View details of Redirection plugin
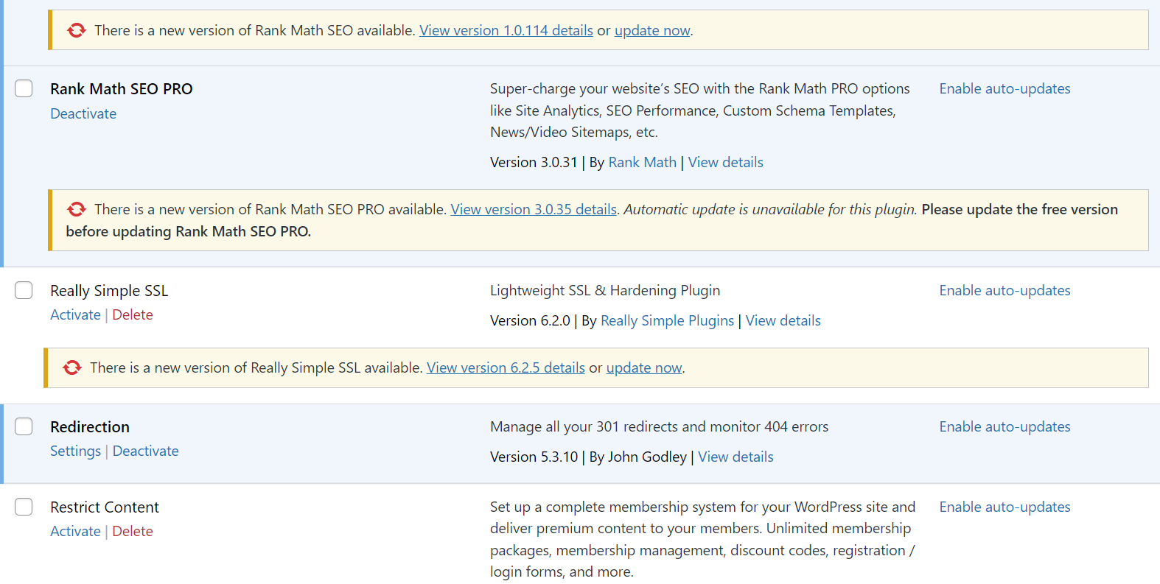Viewport: 1160px width, 584px height. pos(736,457)
